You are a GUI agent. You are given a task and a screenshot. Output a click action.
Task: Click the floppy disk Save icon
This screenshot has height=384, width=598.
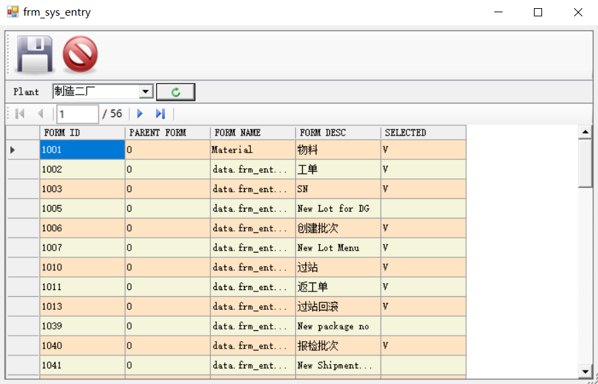(x=35, y=54)
